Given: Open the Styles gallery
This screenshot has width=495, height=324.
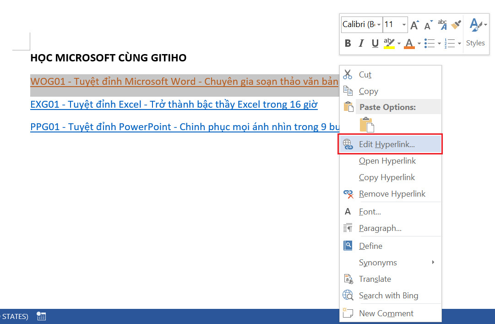Looking at the screenshot, I should point(476,33).
